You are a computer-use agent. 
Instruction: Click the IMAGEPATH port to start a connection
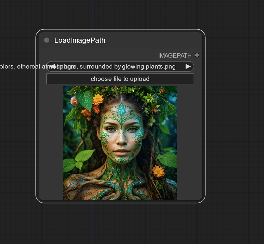coord(197,55)
